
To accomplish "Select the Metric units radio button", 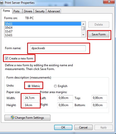I will (x=29, y=86).
